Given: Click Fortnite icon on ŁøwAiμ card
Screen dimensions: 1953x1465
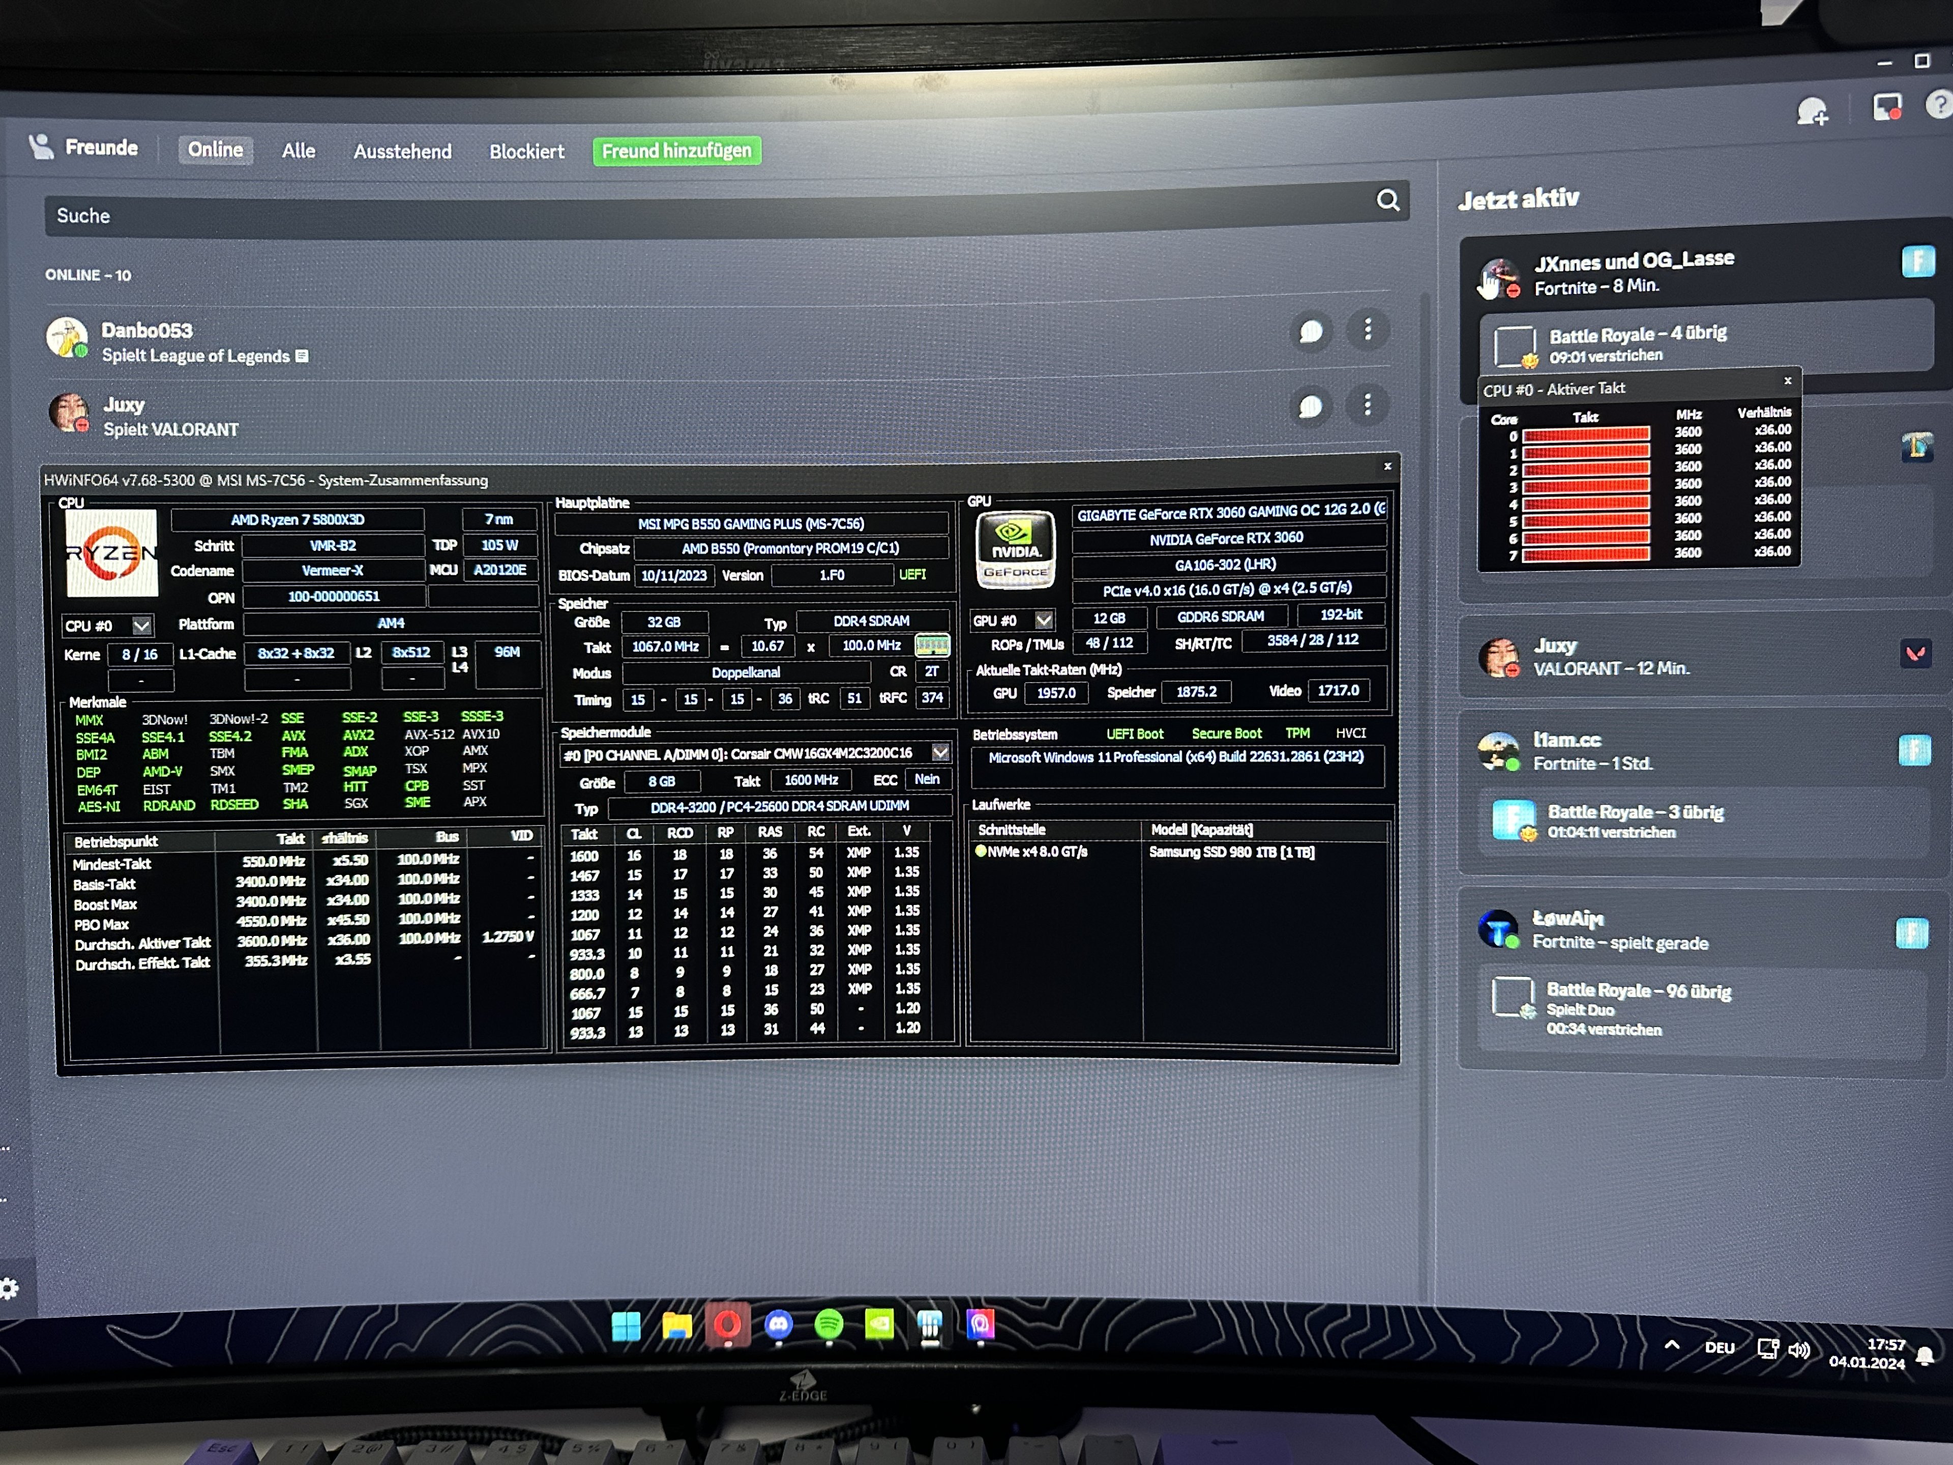Looking at the screenshot, I should 1911,932.
